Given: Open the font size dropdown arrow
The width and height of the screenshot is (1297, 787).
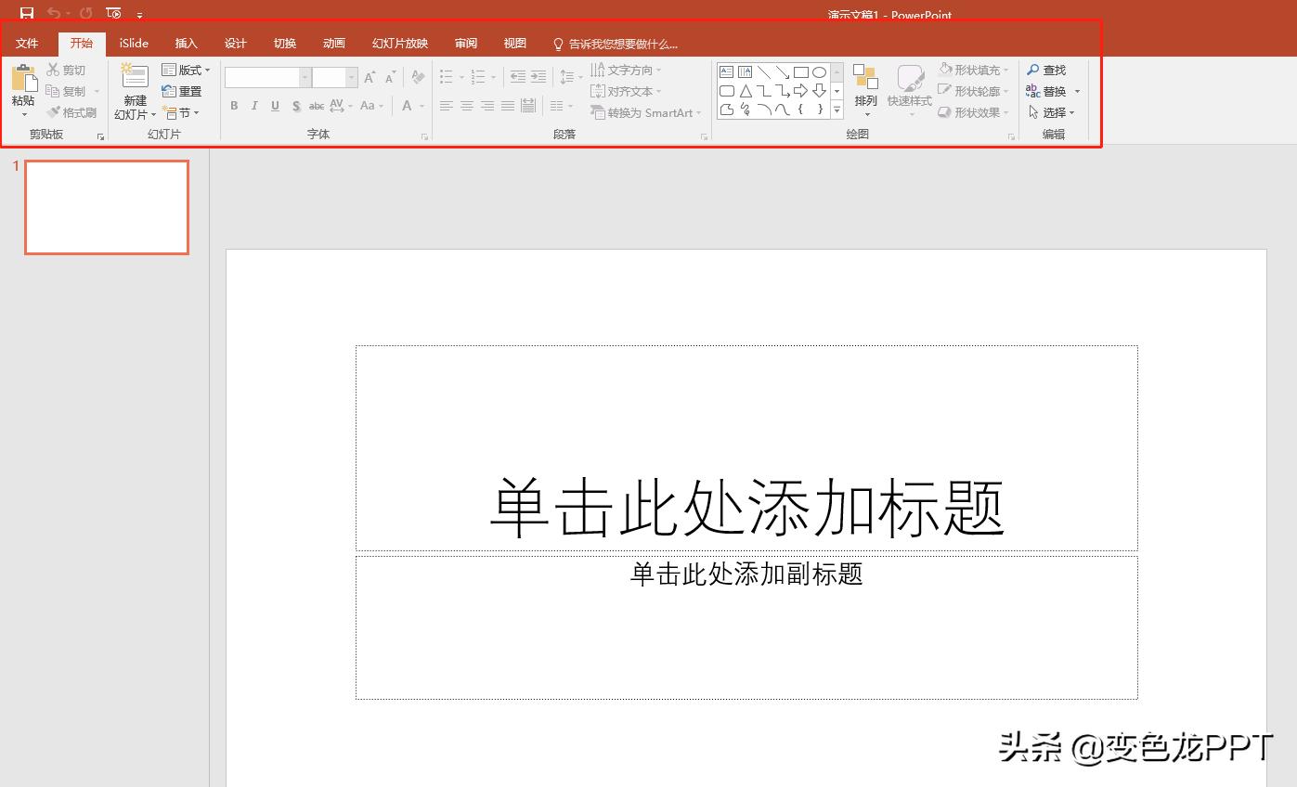Looking at the screenshot, I should (x=351, y=77).
